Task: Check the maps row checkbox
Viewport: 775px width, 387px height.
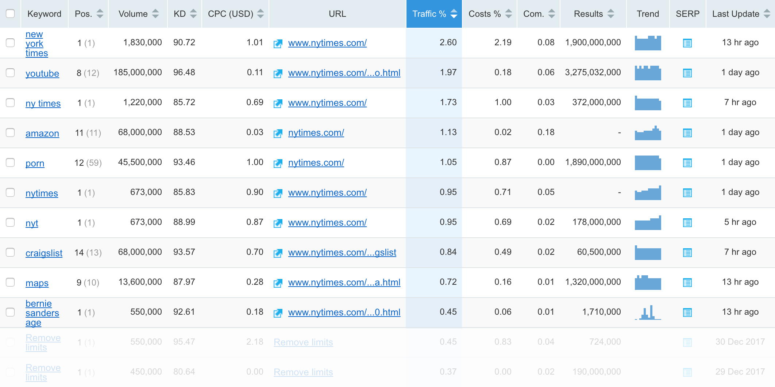Action: pyautogui.click(x=10, y=282)
